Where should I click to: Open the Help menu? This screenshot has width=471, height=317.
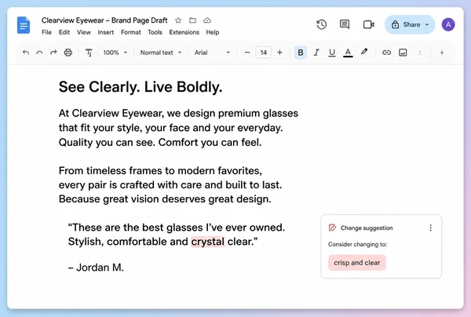click(213, 32)
